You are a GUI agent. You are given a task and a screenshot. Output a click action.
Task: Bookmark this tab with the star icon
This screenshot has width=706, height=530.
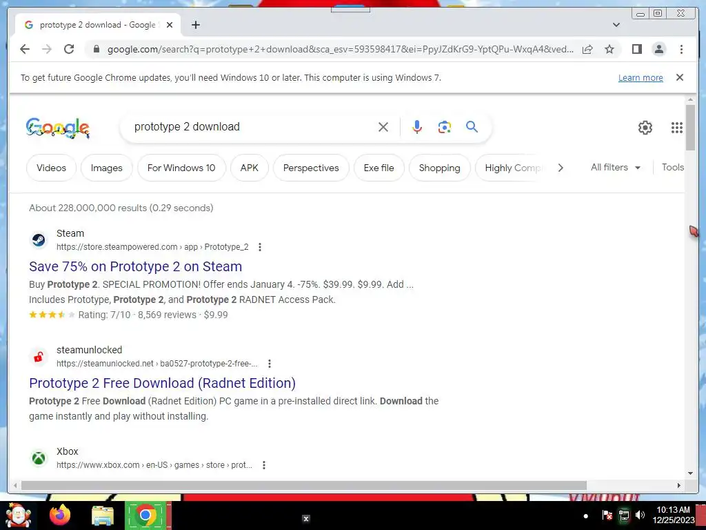609,49
